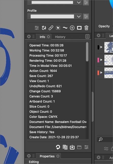Click the circled plus add icon

pos(72,28)
